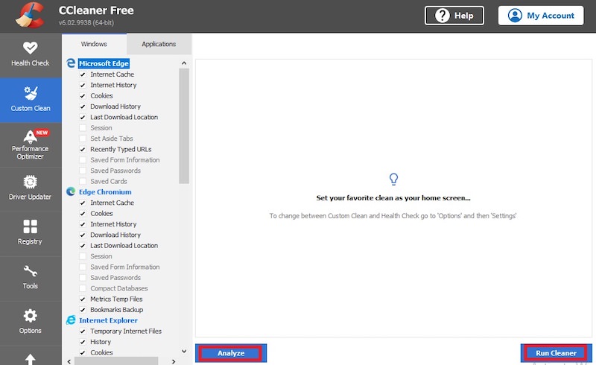Click the Microsoft Edge browser icon

[71, 63]
